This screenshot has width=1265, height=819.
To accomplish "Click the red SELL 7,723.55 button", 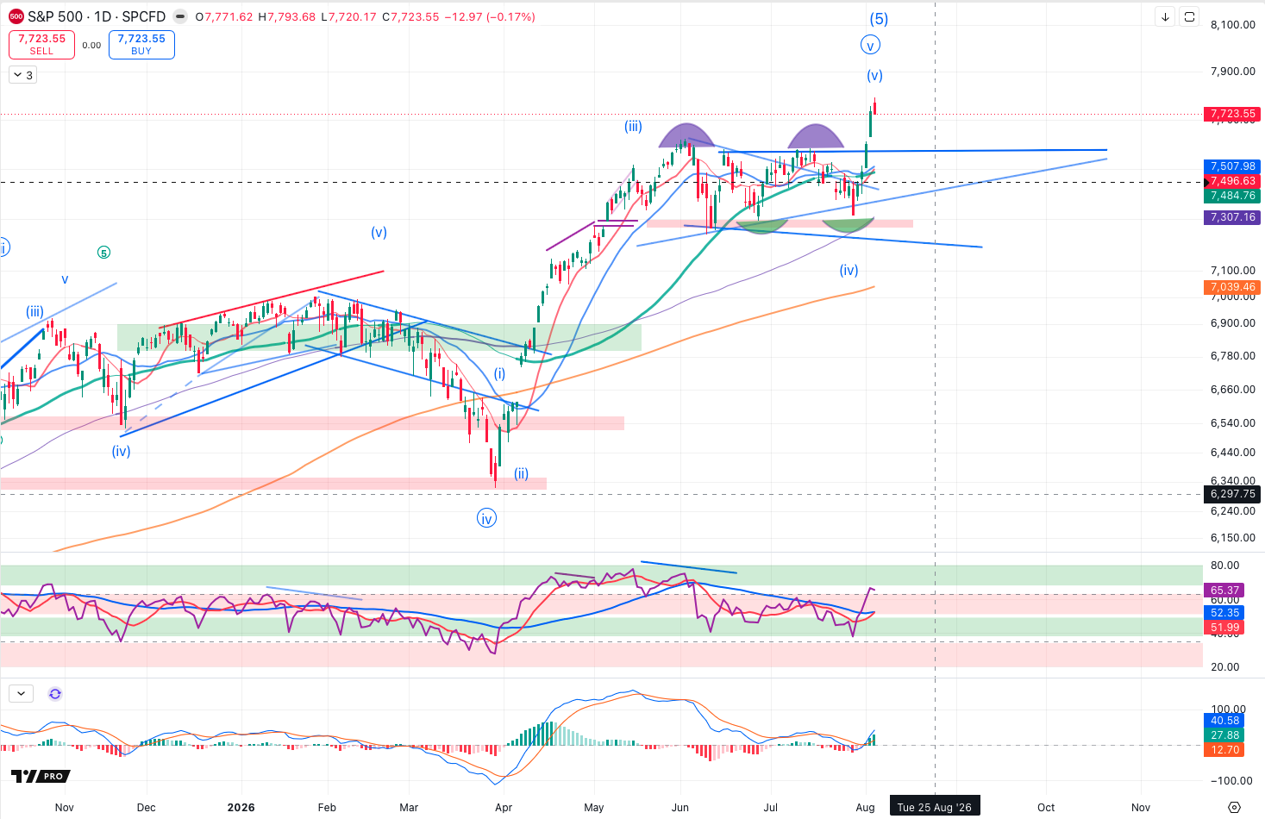I will coord(41,45).
